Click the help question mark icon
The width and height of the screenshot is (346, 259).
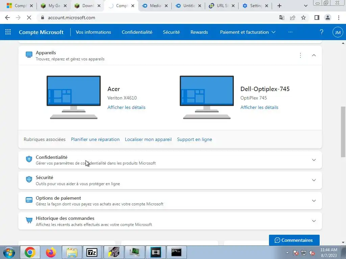[x=322, y=32]
